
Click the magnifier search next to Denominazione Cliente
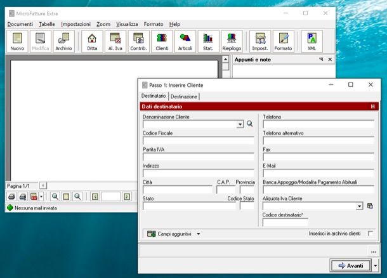(x=249, y=124)
